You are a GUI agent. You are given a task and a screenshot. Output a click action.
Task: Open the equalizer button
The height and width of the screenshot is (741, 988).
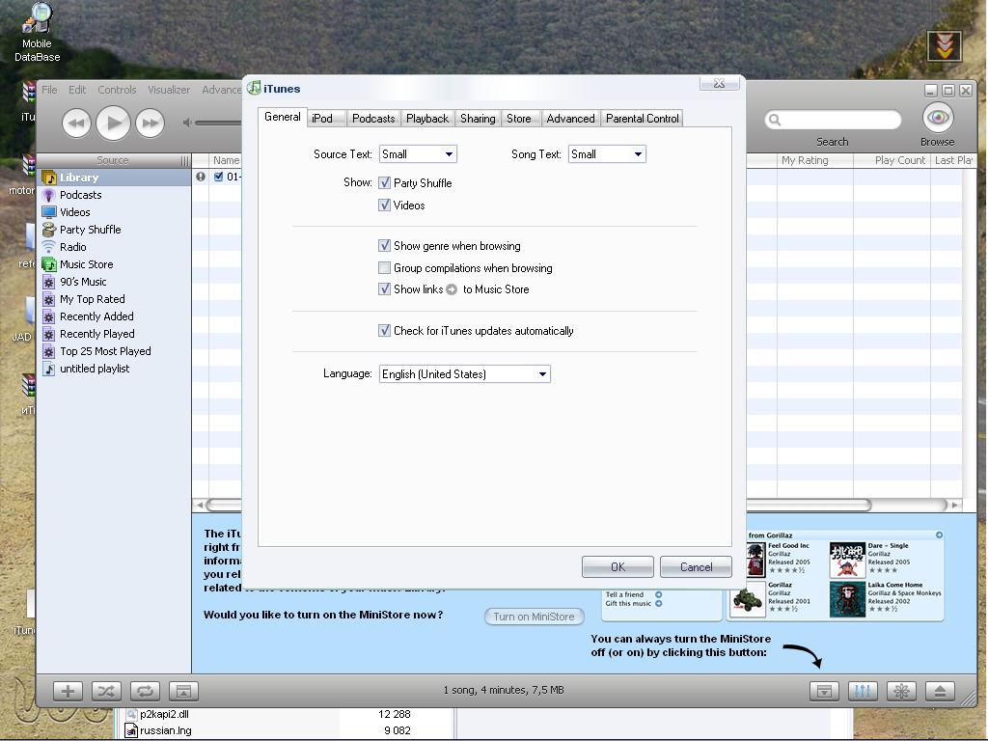tap(863, 691)
